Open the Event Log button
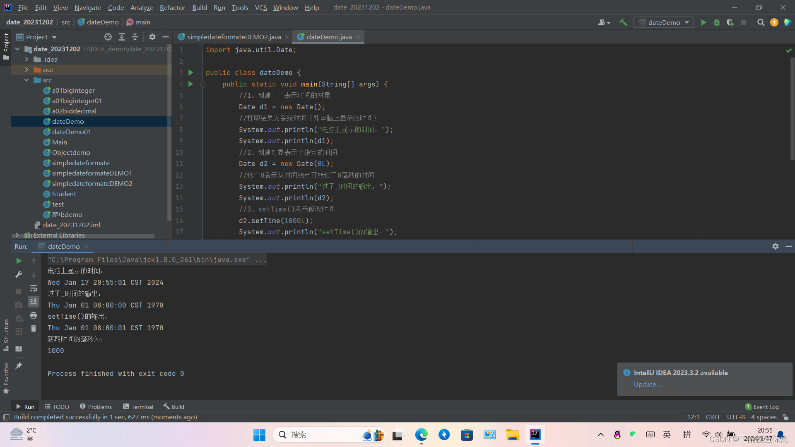The image size is (795, 447). click(x=762, y=407)
